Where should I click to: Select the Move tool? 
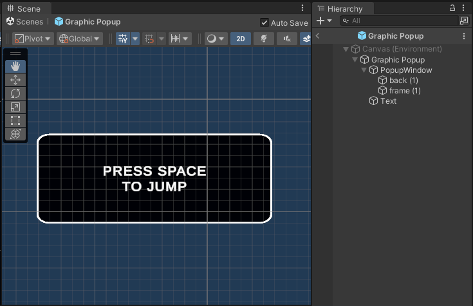pyautogui.click(x=15, y=80)
